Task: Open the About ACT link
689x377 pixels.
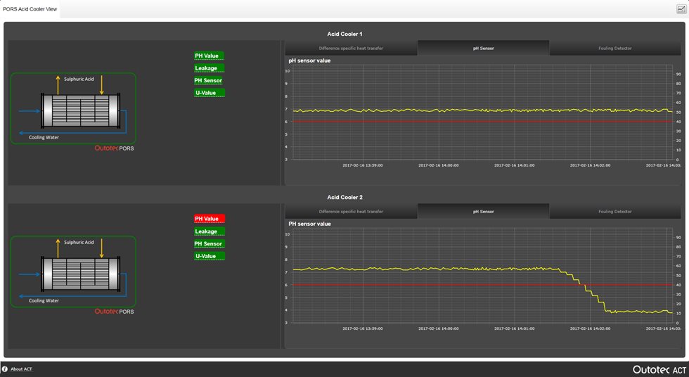Action: pyautogui.click(x=21, y=369)
